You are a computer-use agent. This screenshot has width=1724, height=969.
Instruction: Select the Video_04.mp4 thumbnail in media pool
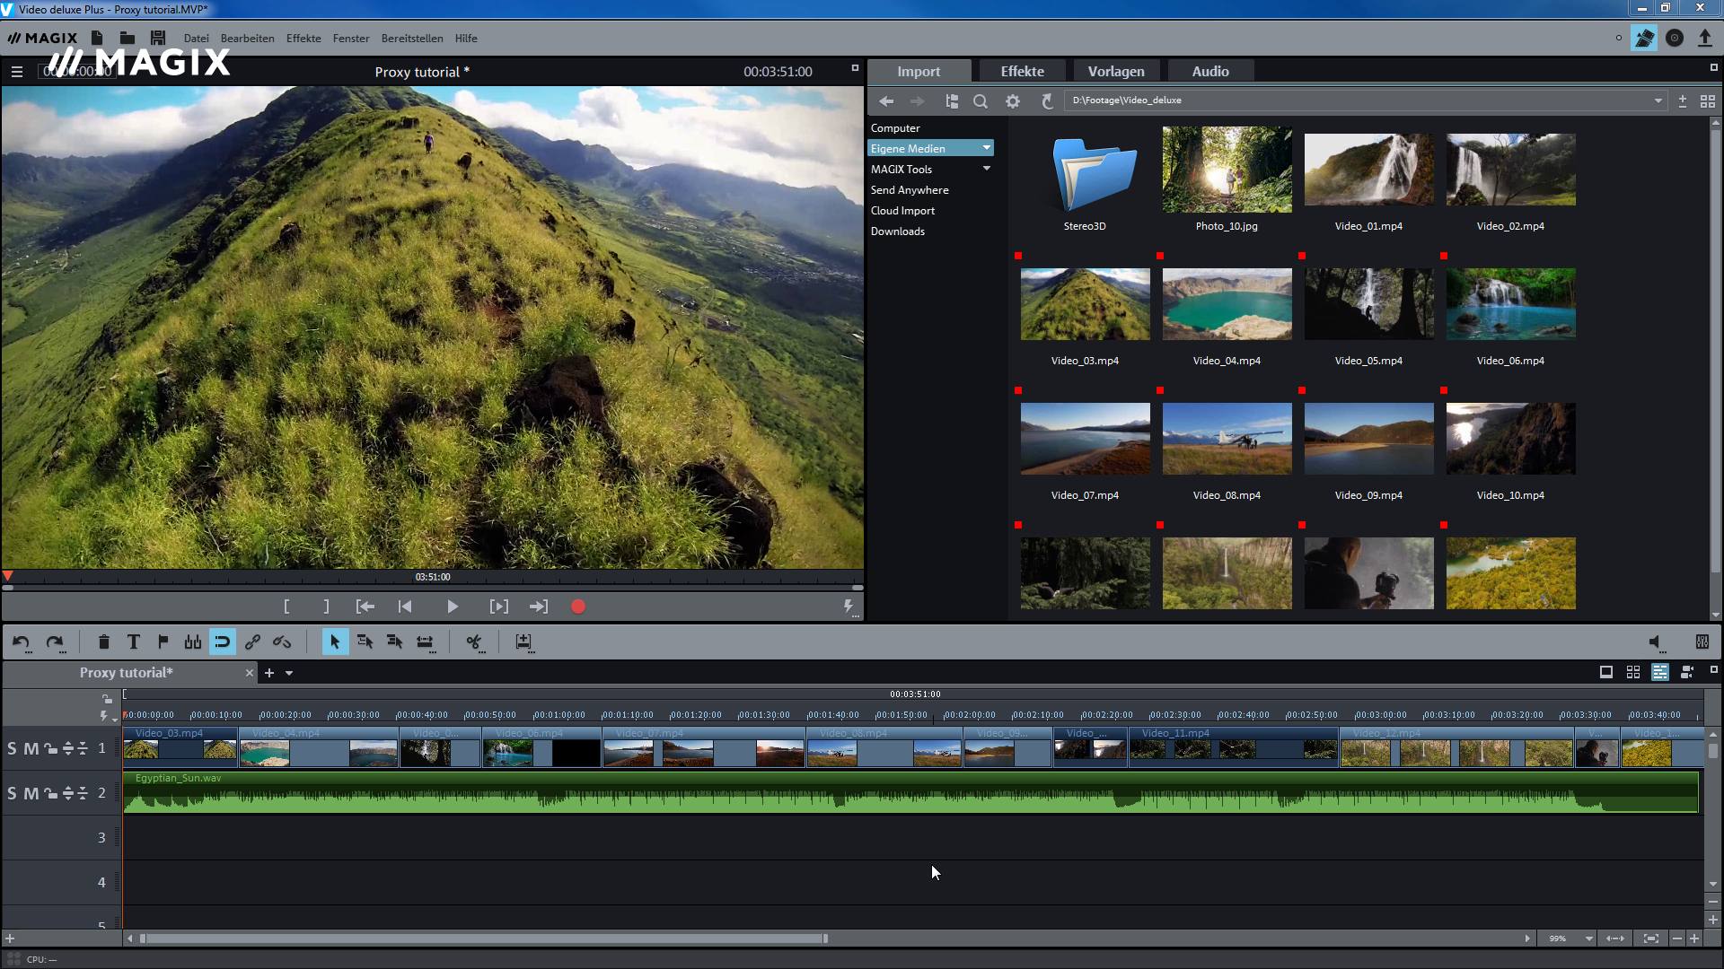[1227, 304]
